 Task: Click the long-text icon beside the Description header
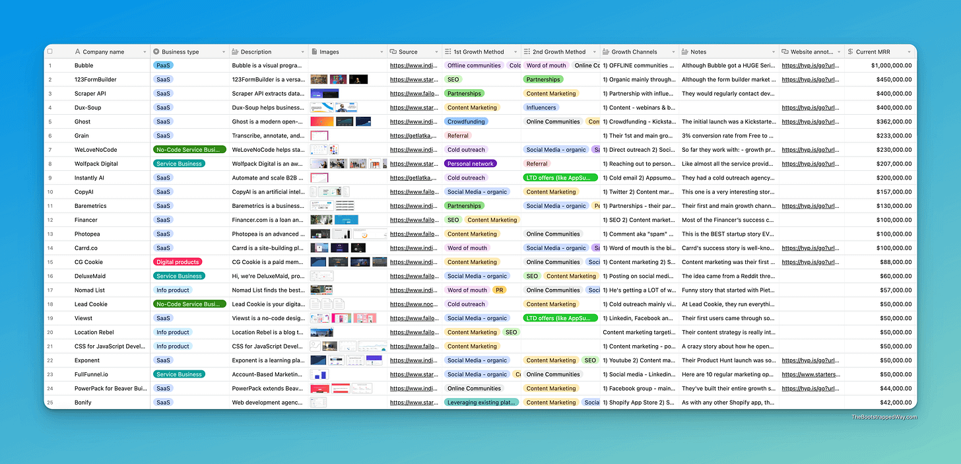[x=235, y=51]
